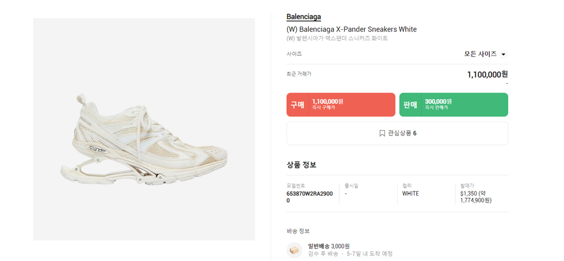Screen dimensions: 564x261
Task: Click the delivery box icon
Action: tap(295, 249)
